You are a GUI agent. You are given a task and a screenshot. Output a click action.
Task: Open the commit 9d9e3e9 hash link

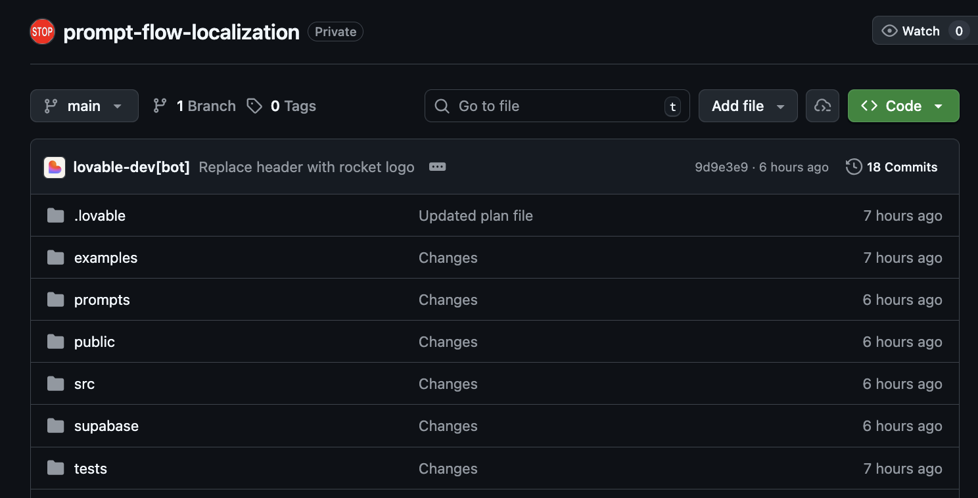coord(721,167)
